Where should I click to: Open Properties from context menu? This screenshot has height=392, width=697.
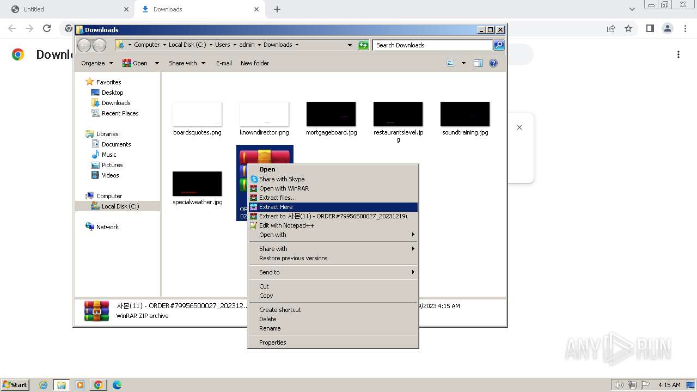pos(333,342)
